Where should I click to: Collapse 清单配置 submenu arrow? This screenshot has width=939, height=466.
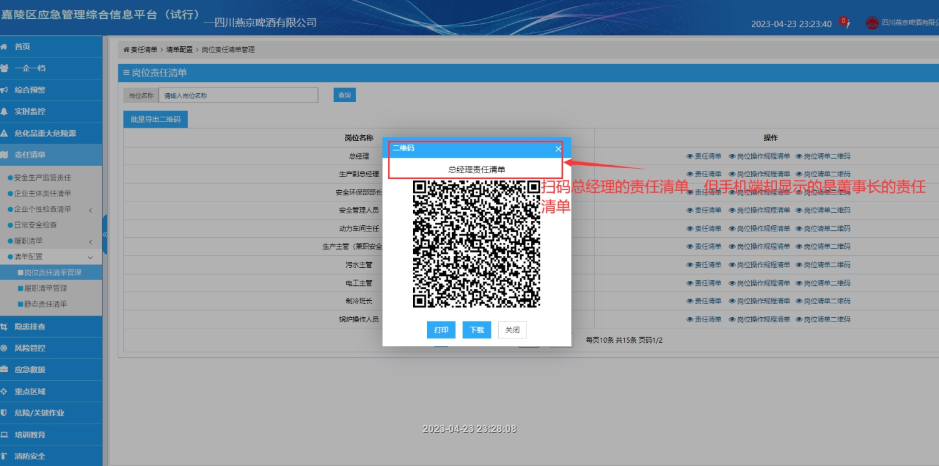(90, 257)
